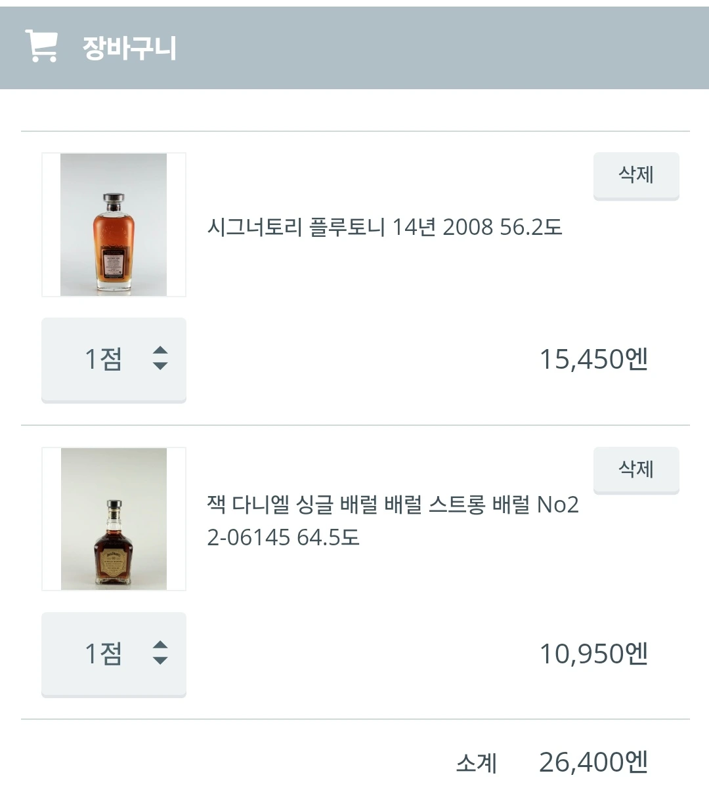Open the Signatory Fluttony bottle thumbnail
Image resolution: width=709 pixels, height=790 pixels.
[x=114, y=224]
